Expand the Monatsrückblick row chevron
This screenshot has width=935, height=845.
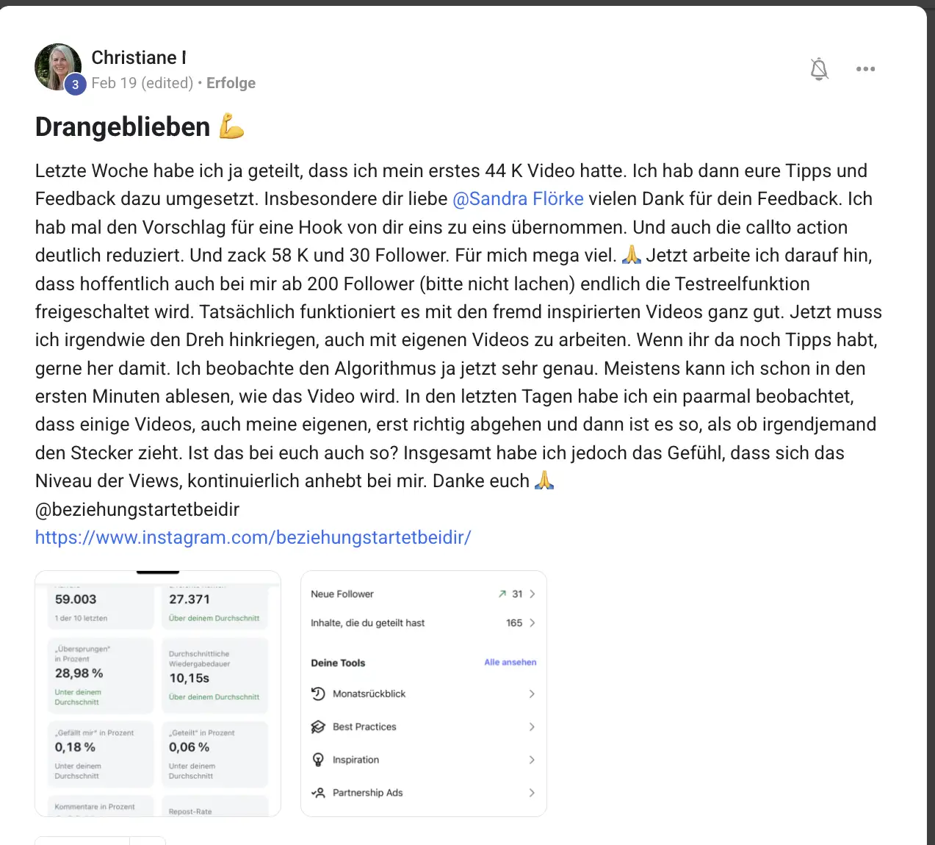pyautogui.click(x=532, y=694)
